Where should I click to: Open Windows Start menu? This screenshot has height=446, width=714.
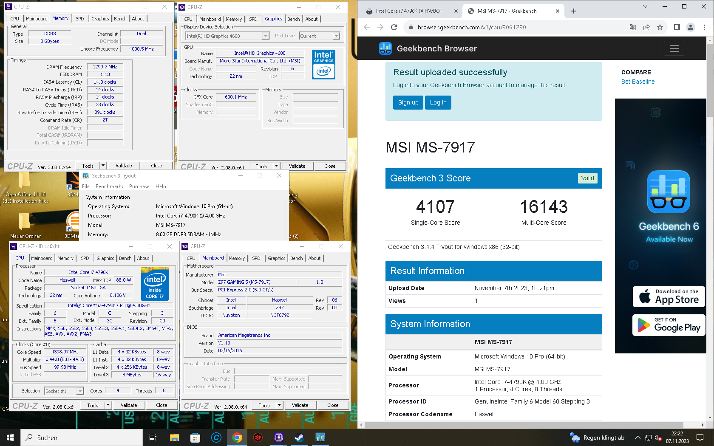[x=10, y=438]
